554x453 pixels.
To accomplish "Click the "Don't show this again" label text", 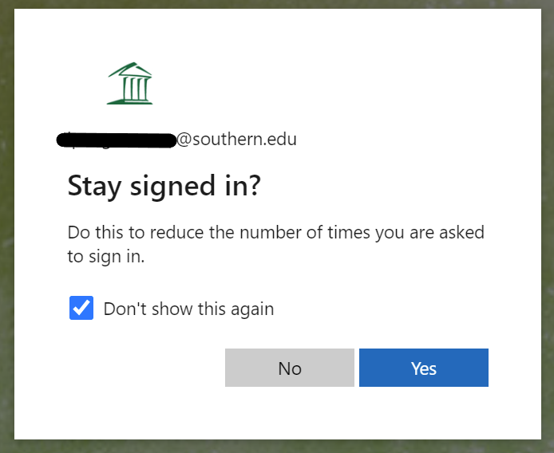I will point(188,309).
